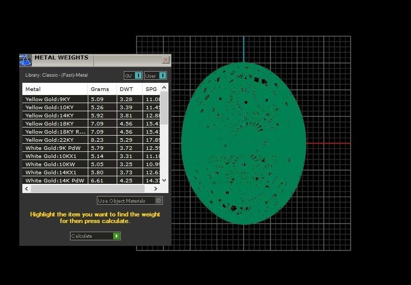Click the 3.72 DWT value
The image size is (411, 285).
tap(126, 148)
